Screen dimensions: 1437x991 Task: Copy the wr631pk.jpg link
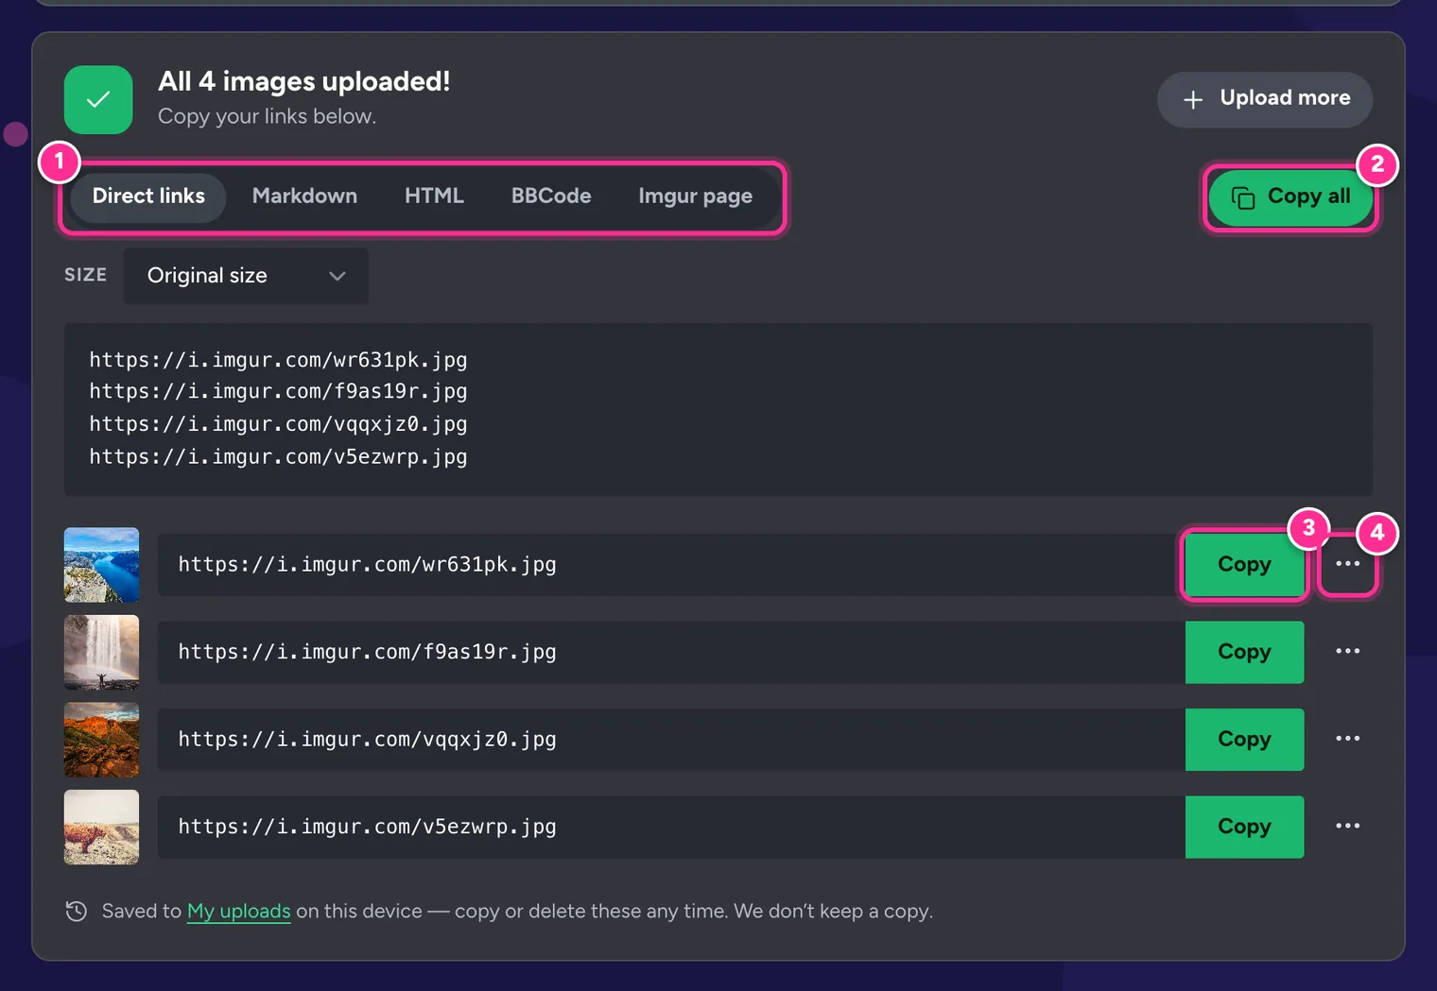click(1244, 564)
